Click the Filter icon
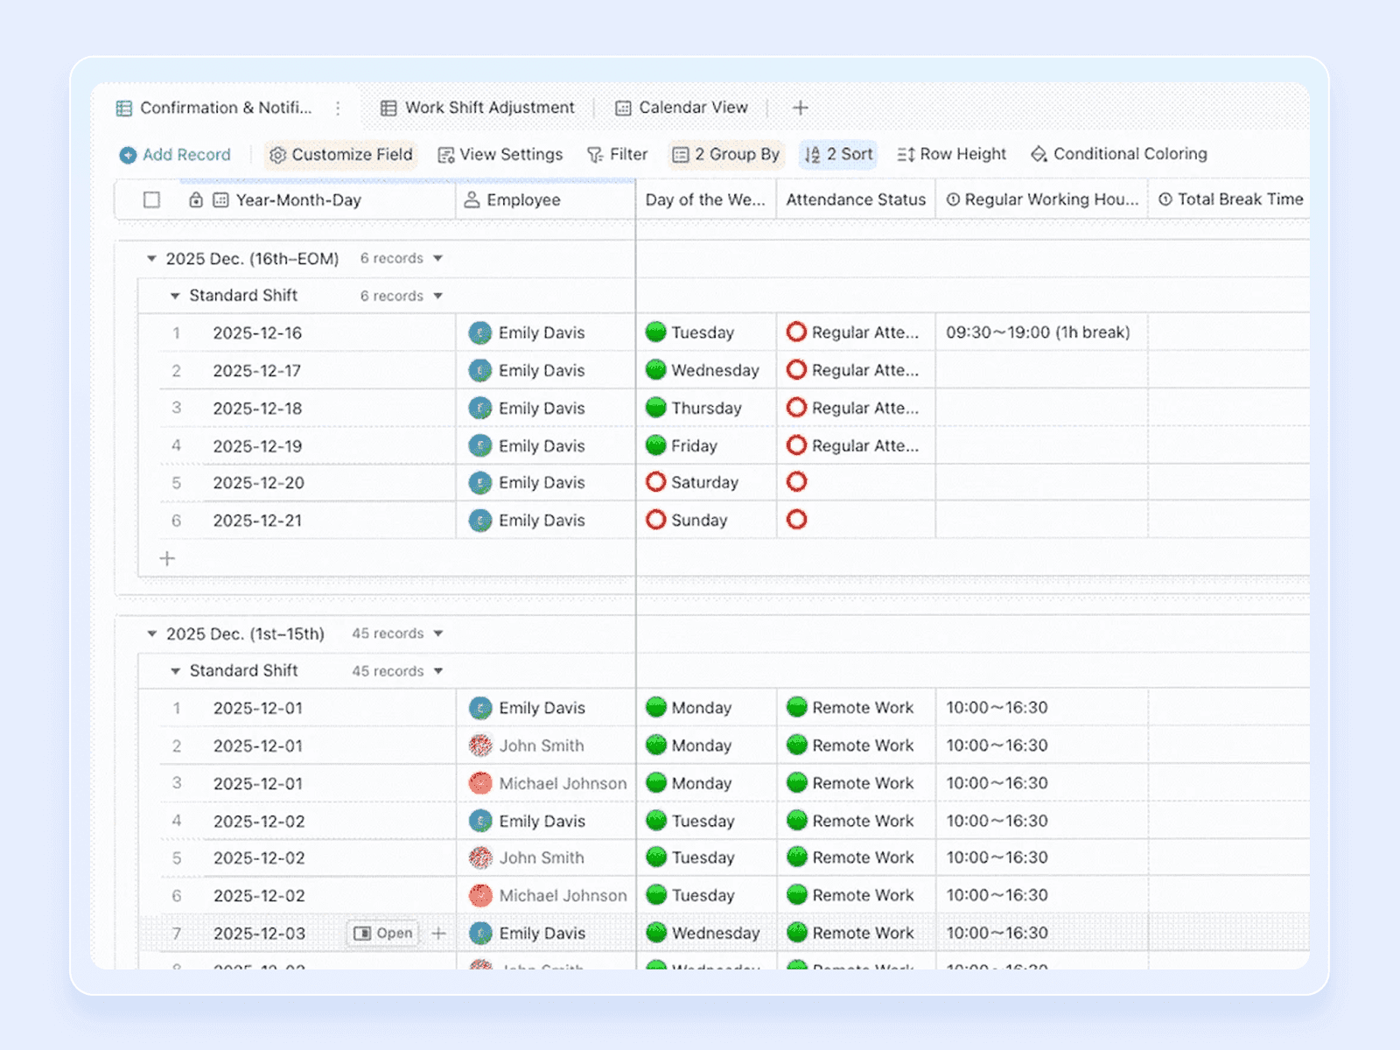1400x1050 pixels. 596,154
